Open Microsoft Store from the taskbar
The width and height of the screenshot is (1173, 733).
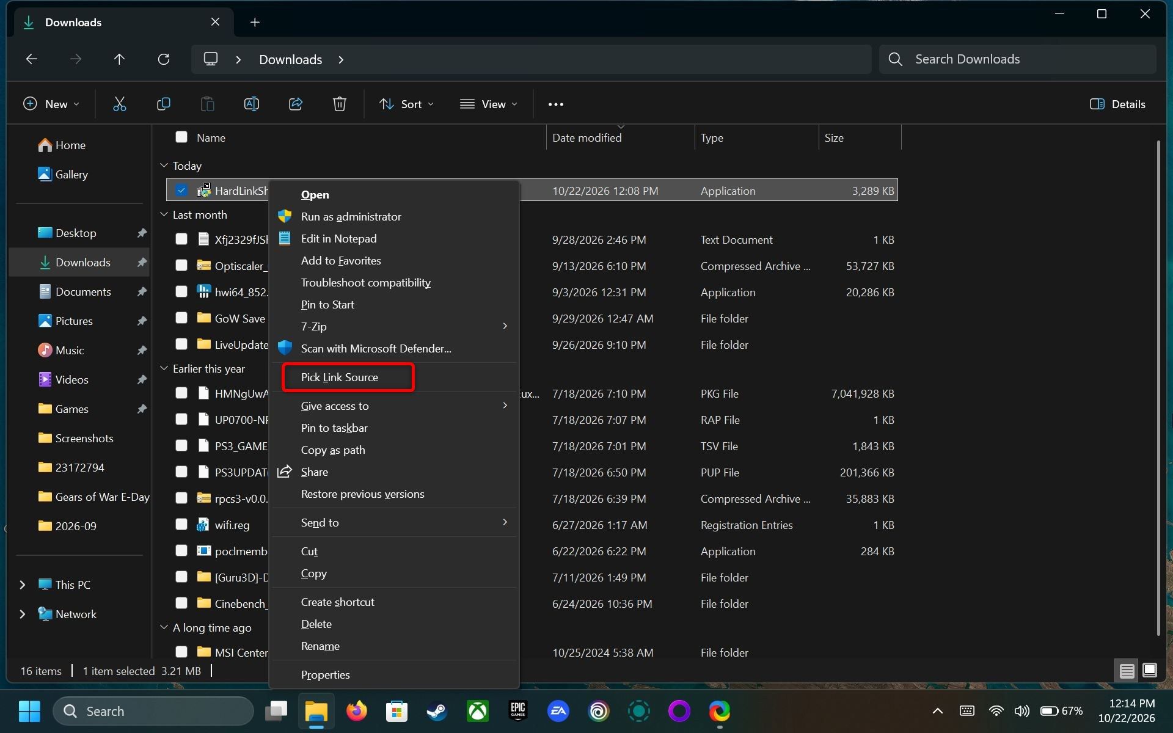(x=397, y=711)
